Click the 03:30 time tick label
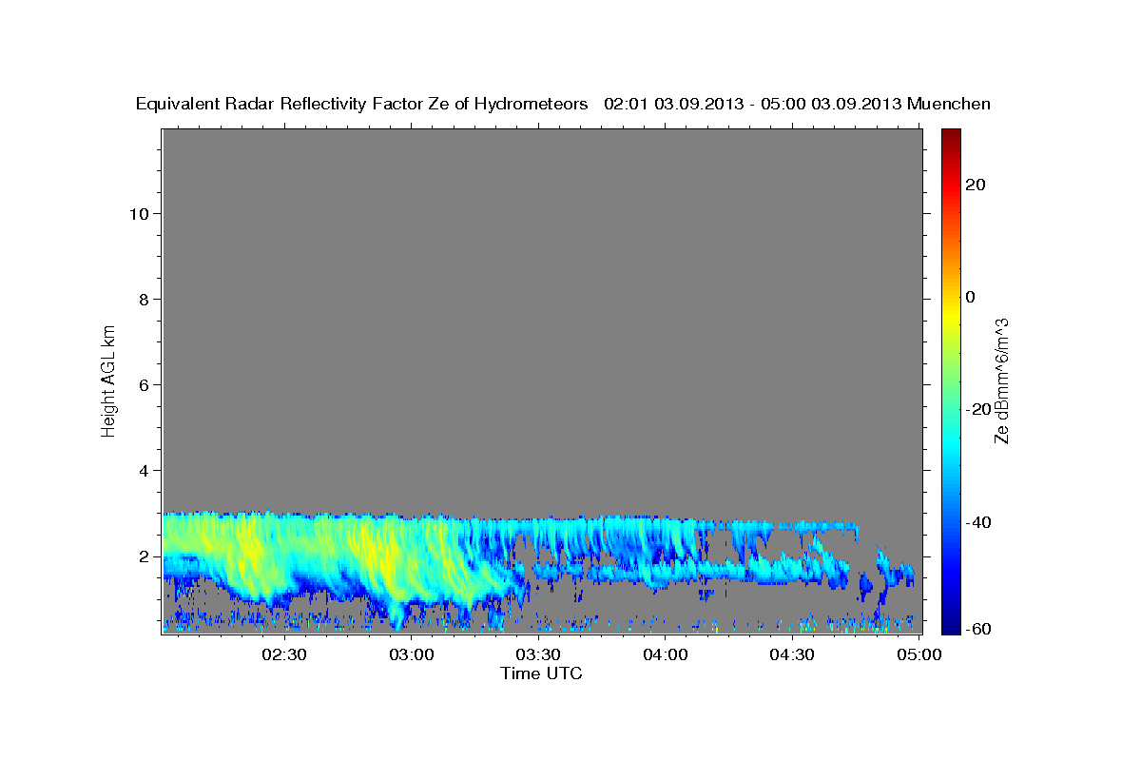1141x761 pixels. click(538, 654)
